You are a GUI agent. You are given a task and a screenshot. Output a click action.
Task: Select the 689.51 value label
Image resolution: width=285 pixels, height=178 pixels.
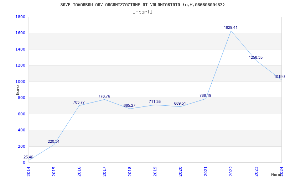tap(180, 104)
